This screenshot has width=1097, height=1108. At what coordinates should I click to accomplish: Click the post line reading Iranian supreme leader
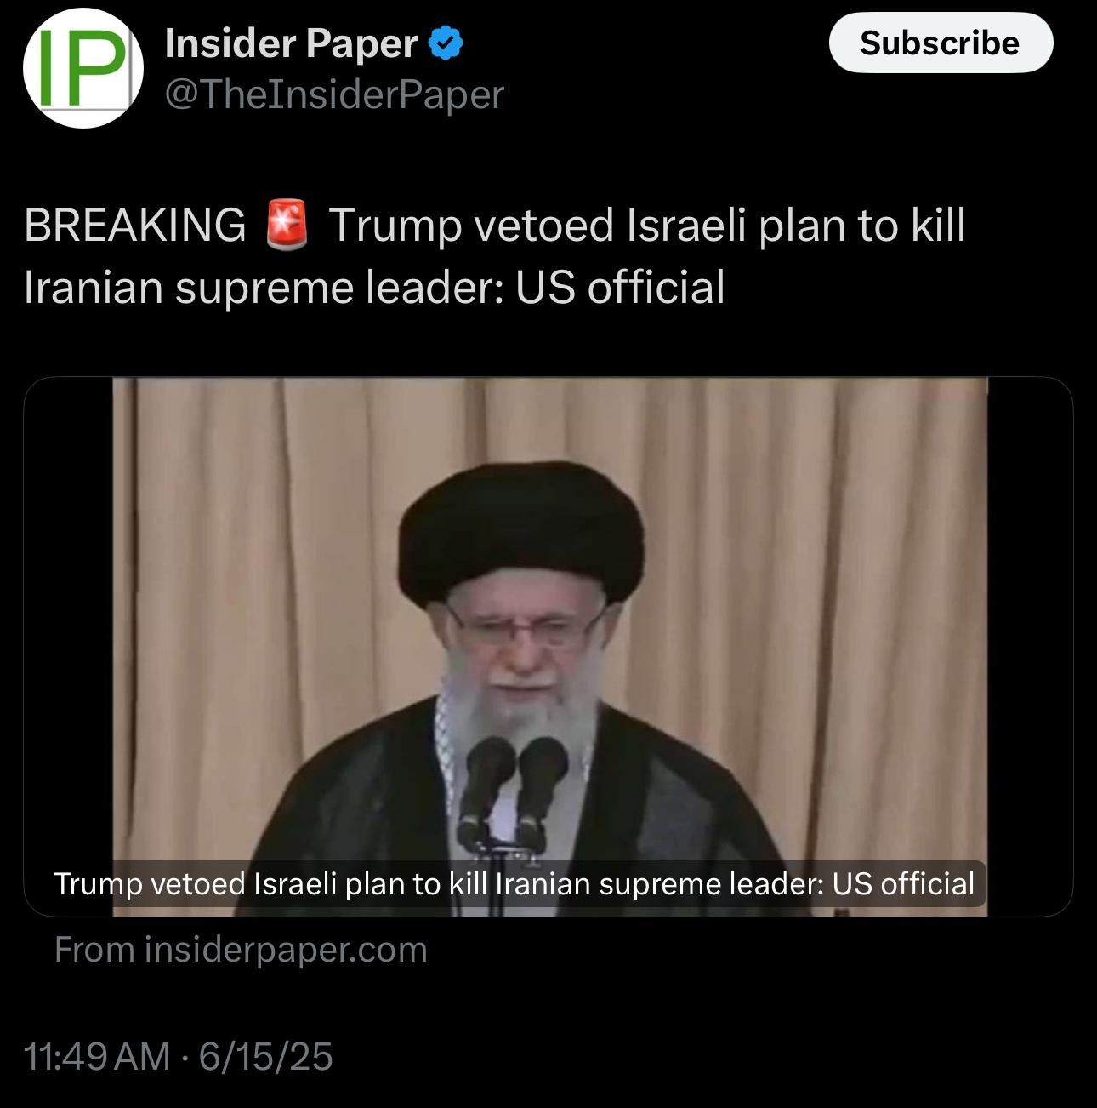tap(374, 288)
